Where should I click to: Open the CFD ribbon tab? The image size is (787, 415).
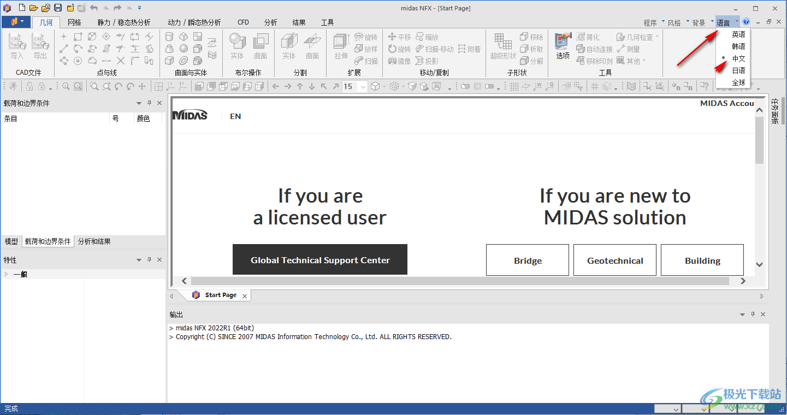243,22
